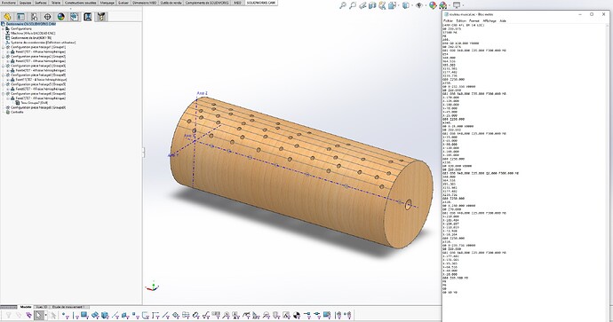Open the Affichage menu in Notepad
Screen dimensions: 613x322
490,20
